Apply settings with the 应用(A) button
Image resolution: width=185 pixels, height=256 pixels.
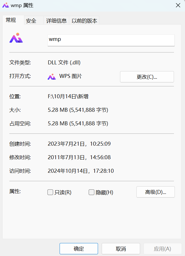point(163,249)
